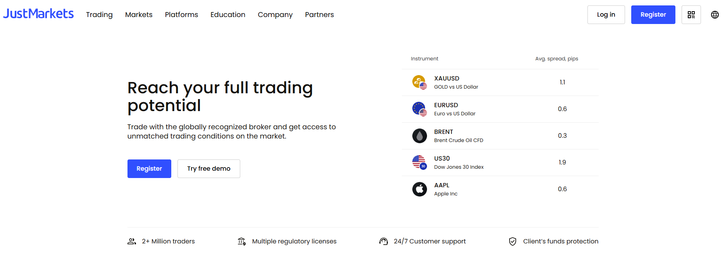Click the EURUSD Euro flag icon
725x274 pixels.
pyautogui.click(x=419, y=109)
